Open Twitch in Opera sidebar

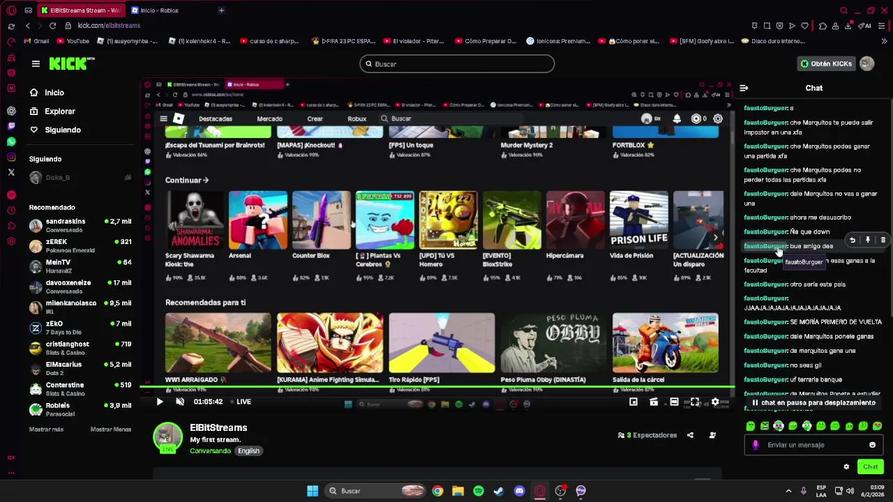pos(11,126)
